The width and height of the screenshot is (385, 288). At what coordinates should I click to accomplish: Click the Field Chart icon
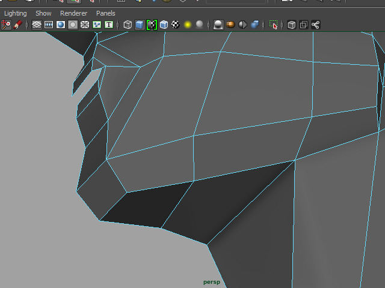click(85, 25)
